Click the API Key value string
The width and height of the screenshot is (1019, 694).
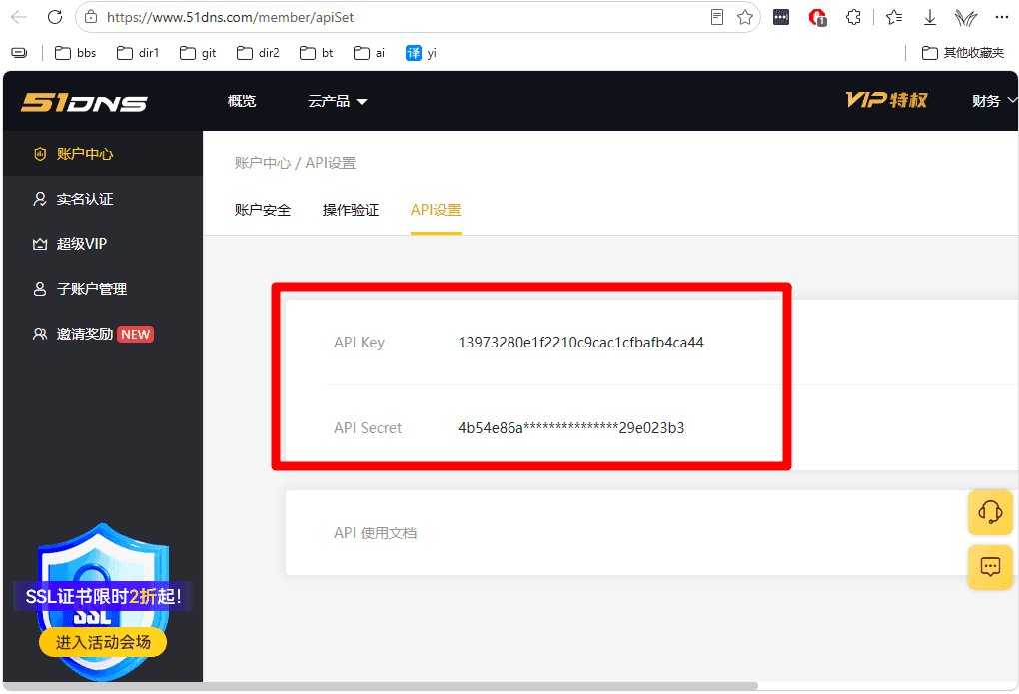click(x=581, y=343)
